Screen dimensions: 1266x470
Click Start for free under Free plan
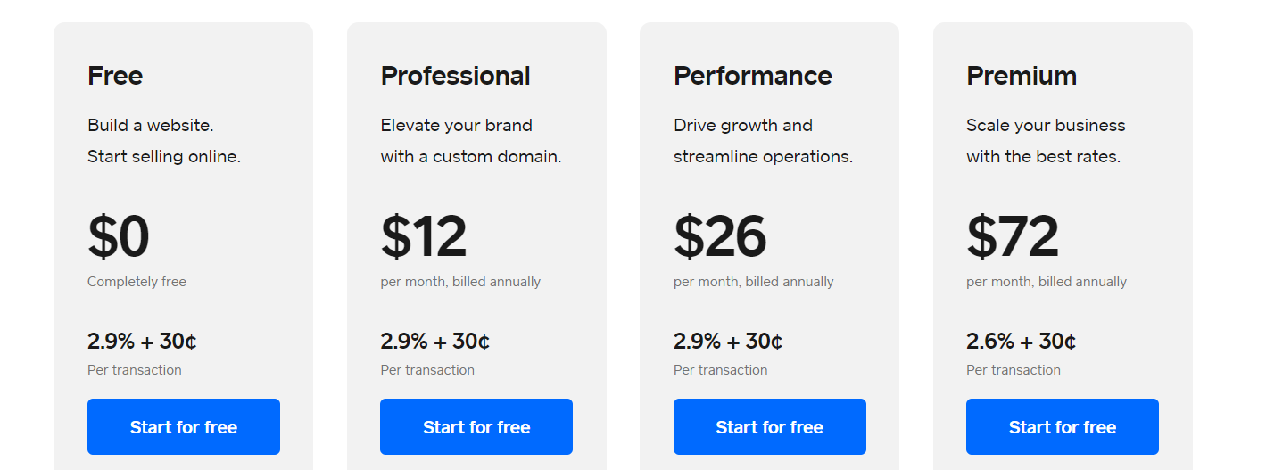click(183, 427)
